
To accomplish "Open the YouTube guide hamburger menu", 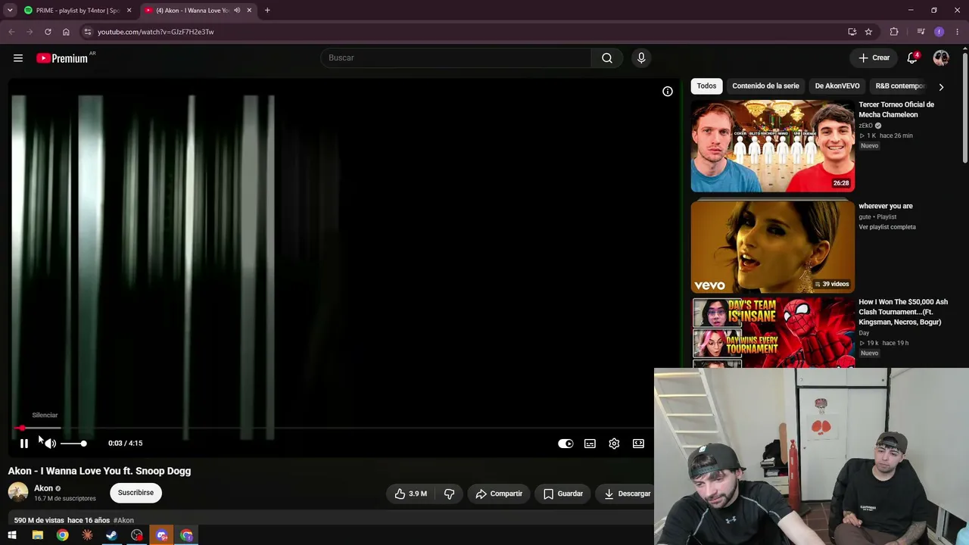I will [18, 58].
